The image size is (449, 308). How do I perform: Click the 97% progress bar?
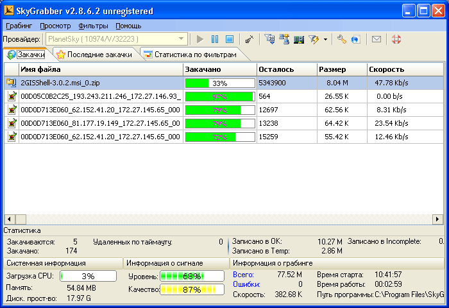tap(220, 96)
